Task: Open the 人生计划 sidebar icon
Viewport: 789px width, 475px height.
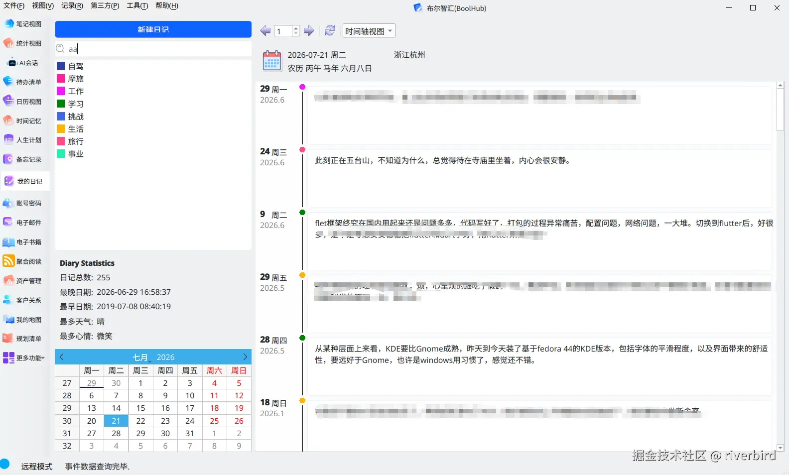Action: 9,140
